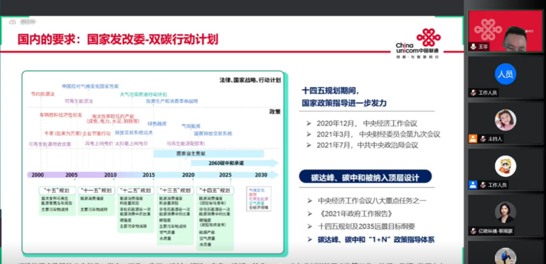Click the blue 碳达峰、碳中和被纳入顶层设计 banner
Viewport: 546px width, 264px height.
tap(365, 176)
